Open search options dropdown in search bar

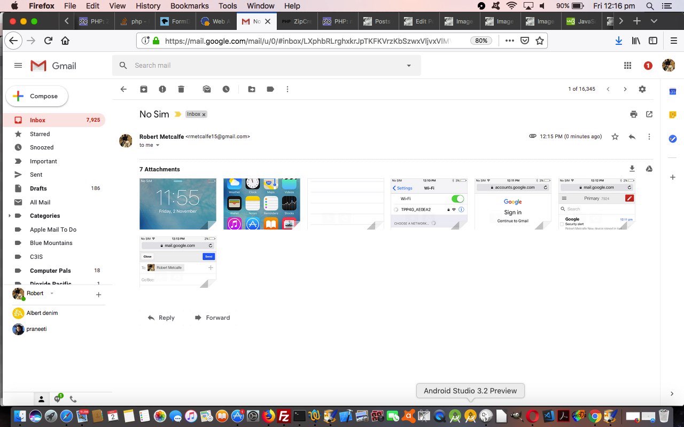[409, 66]
